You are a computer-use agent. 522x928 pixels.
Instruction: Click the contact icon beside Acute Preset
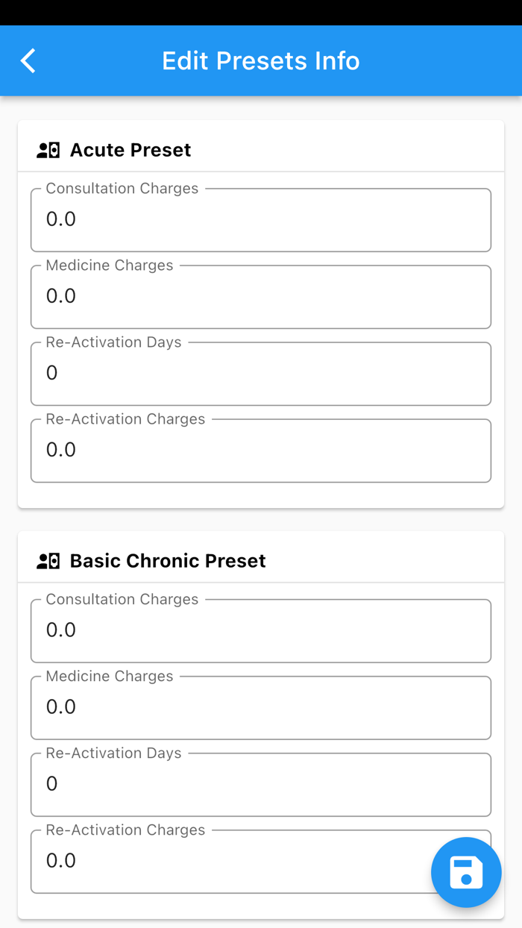click(x=48, y=149)
